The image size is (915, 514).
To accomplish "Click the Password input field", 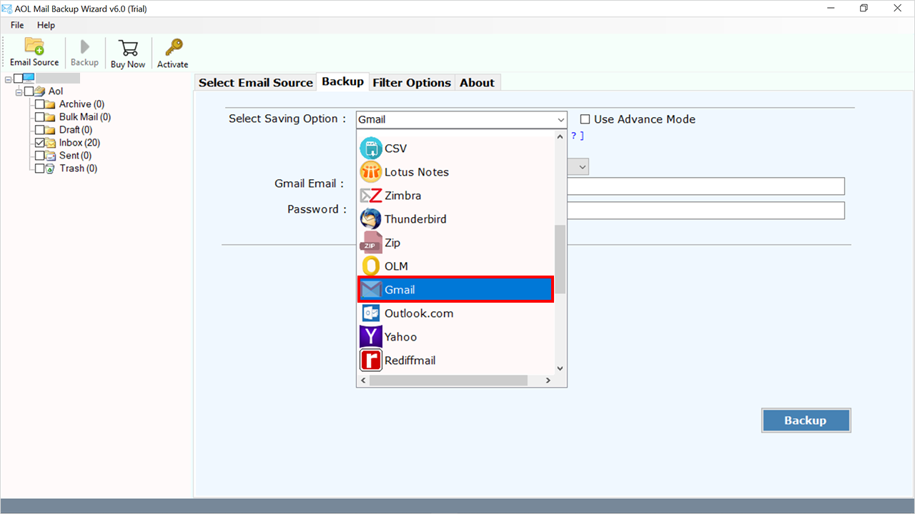I will (706, 211).
